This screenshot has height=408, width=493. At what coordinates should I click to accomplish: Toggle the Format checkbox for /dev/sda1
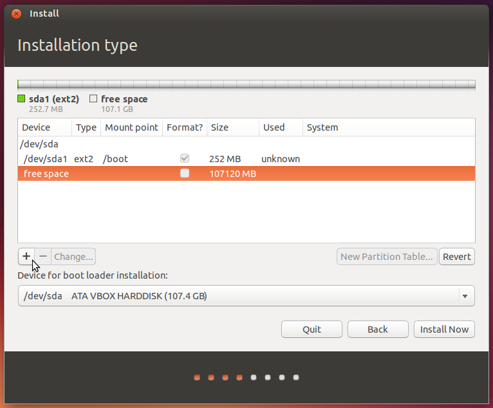(185, 158)
